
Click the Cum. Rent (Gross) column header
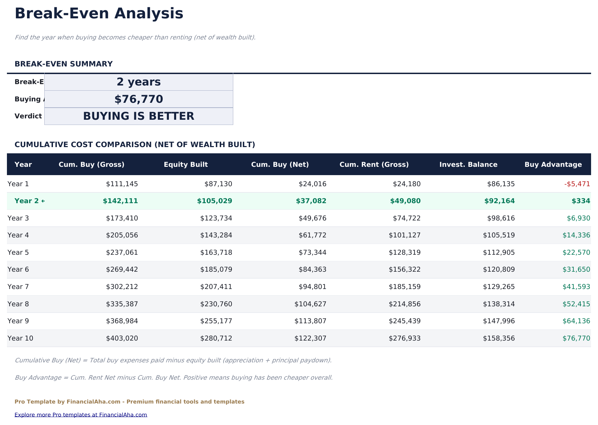tap(374, 164)
